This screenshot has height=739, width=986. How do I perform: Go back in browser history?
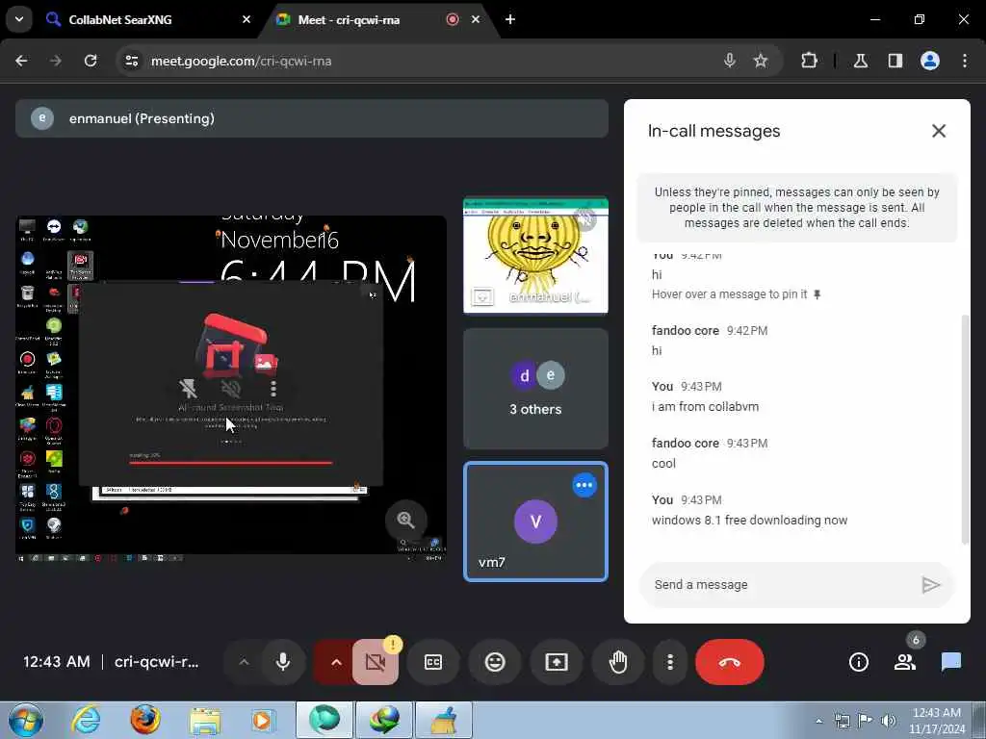pyautogui.click(x=21, y=61)
